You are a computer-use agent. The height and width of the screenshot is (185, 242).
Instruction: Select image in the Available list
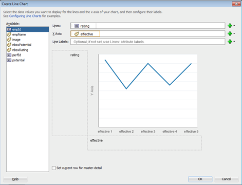28,40
